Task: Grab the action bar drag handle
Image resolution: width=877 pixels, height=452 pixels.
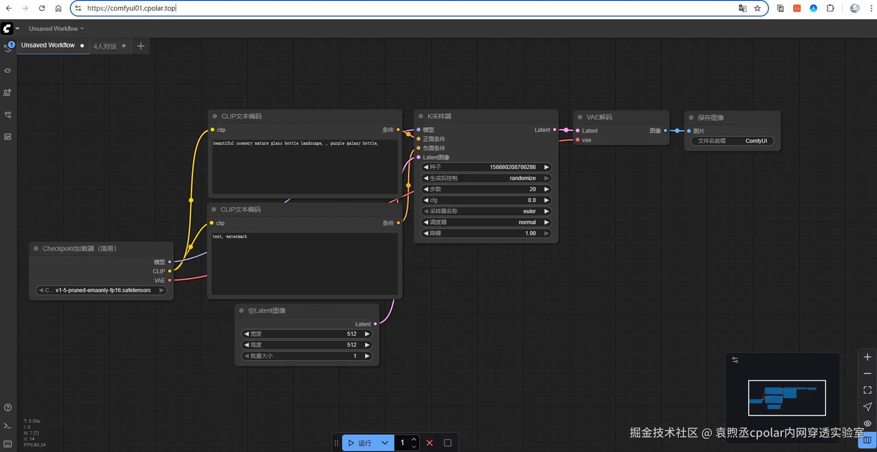Action: click(336, 443)
